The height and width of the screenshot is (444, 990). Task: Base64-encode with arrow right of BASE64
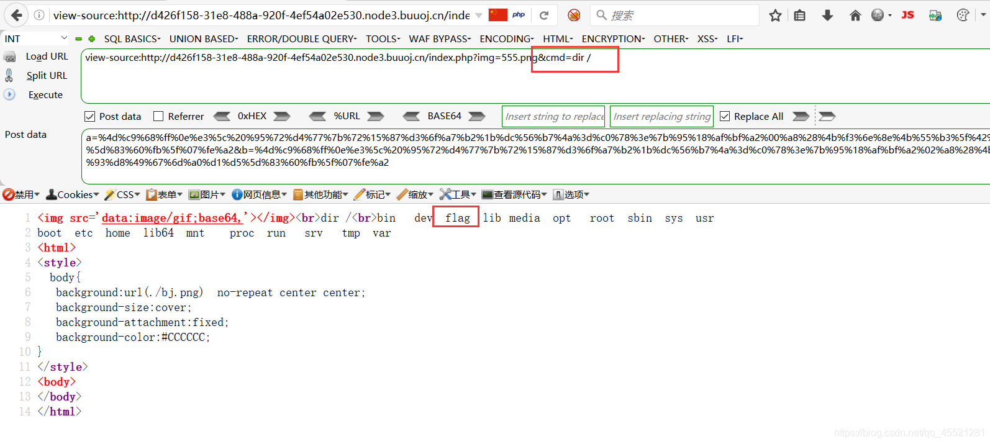[477, 116]
